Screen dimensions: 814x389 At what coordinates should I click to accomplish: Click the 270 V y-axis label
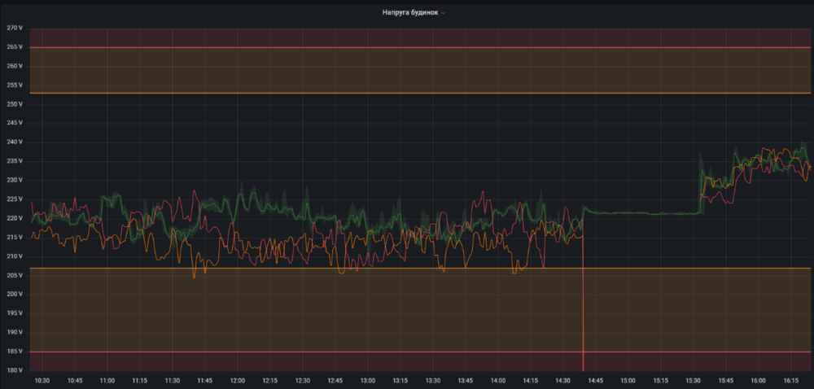coord(14,28)
